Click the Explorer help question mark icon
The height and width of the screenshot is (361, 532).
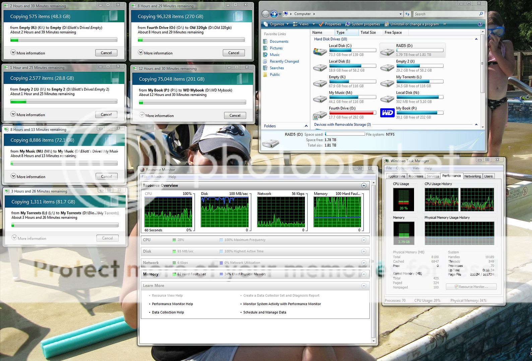coord(480,24)
